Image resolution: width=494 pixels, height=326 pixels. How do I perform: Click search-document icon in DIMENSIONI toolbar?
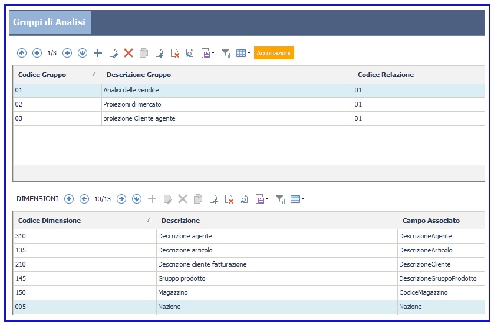pyautogui.click(x=244, y=199)
